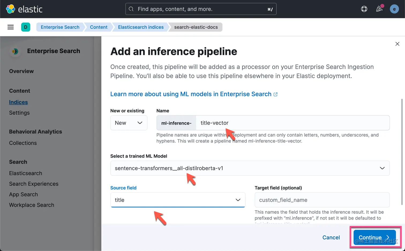Click the Select a trained ML Model label

coord(139,156)
